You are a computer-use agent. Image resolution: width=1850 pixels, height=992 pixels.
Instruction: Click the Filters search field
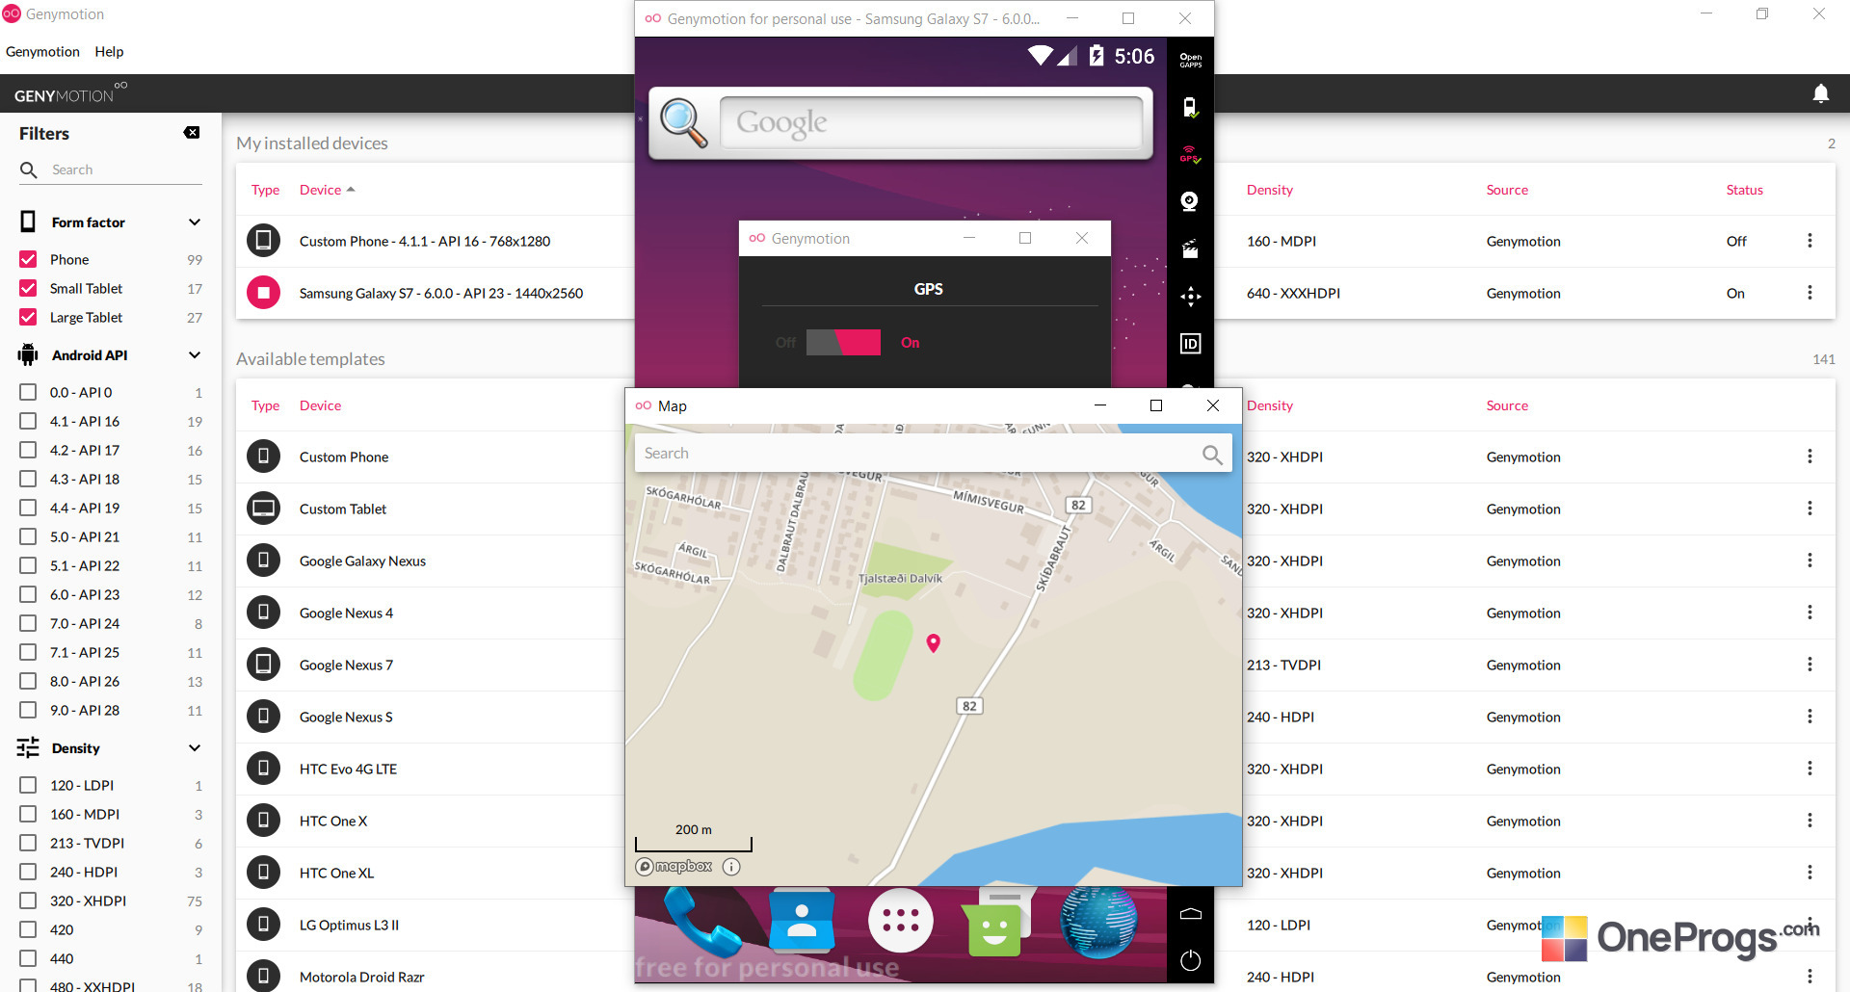pyautogui.click(x=111, y=170)
